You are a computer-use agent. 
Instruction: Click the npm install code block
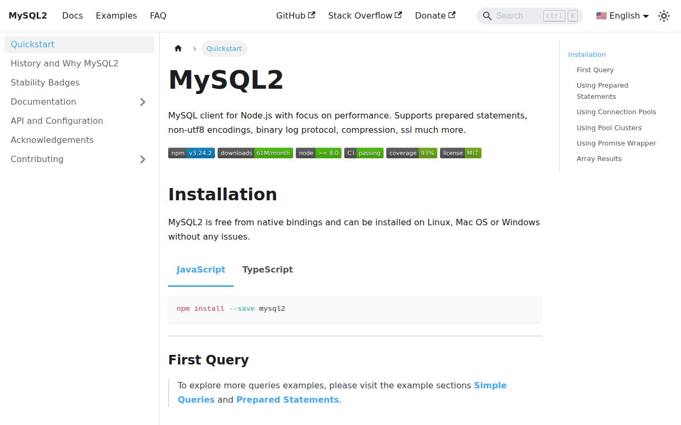[355, 309]
